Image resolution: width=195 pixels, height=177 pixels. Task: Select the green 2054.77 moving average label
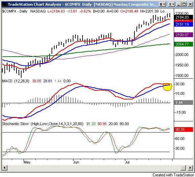click(x=184, y=44)
